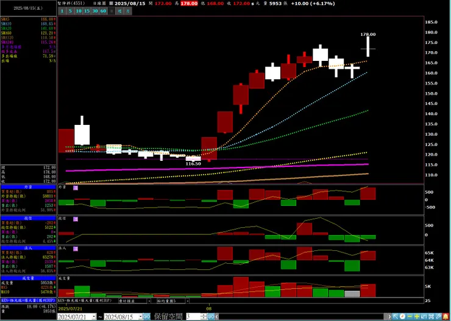
Task: Click the 116.50 low price label on chart
Action: click(x=193, y=163)
